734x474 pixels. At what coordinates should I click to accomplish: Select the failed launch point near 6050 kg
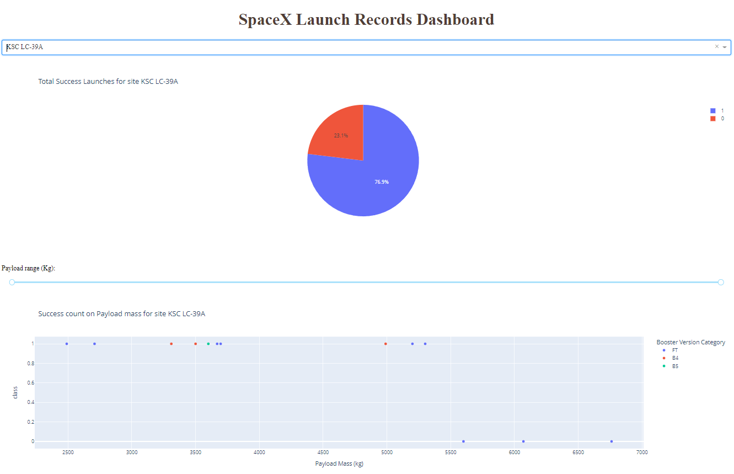pos(523,441)
